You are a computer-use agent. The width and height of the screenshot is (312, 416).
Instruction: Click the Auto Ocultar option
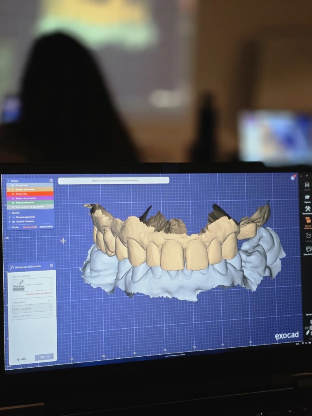[46, 227]
